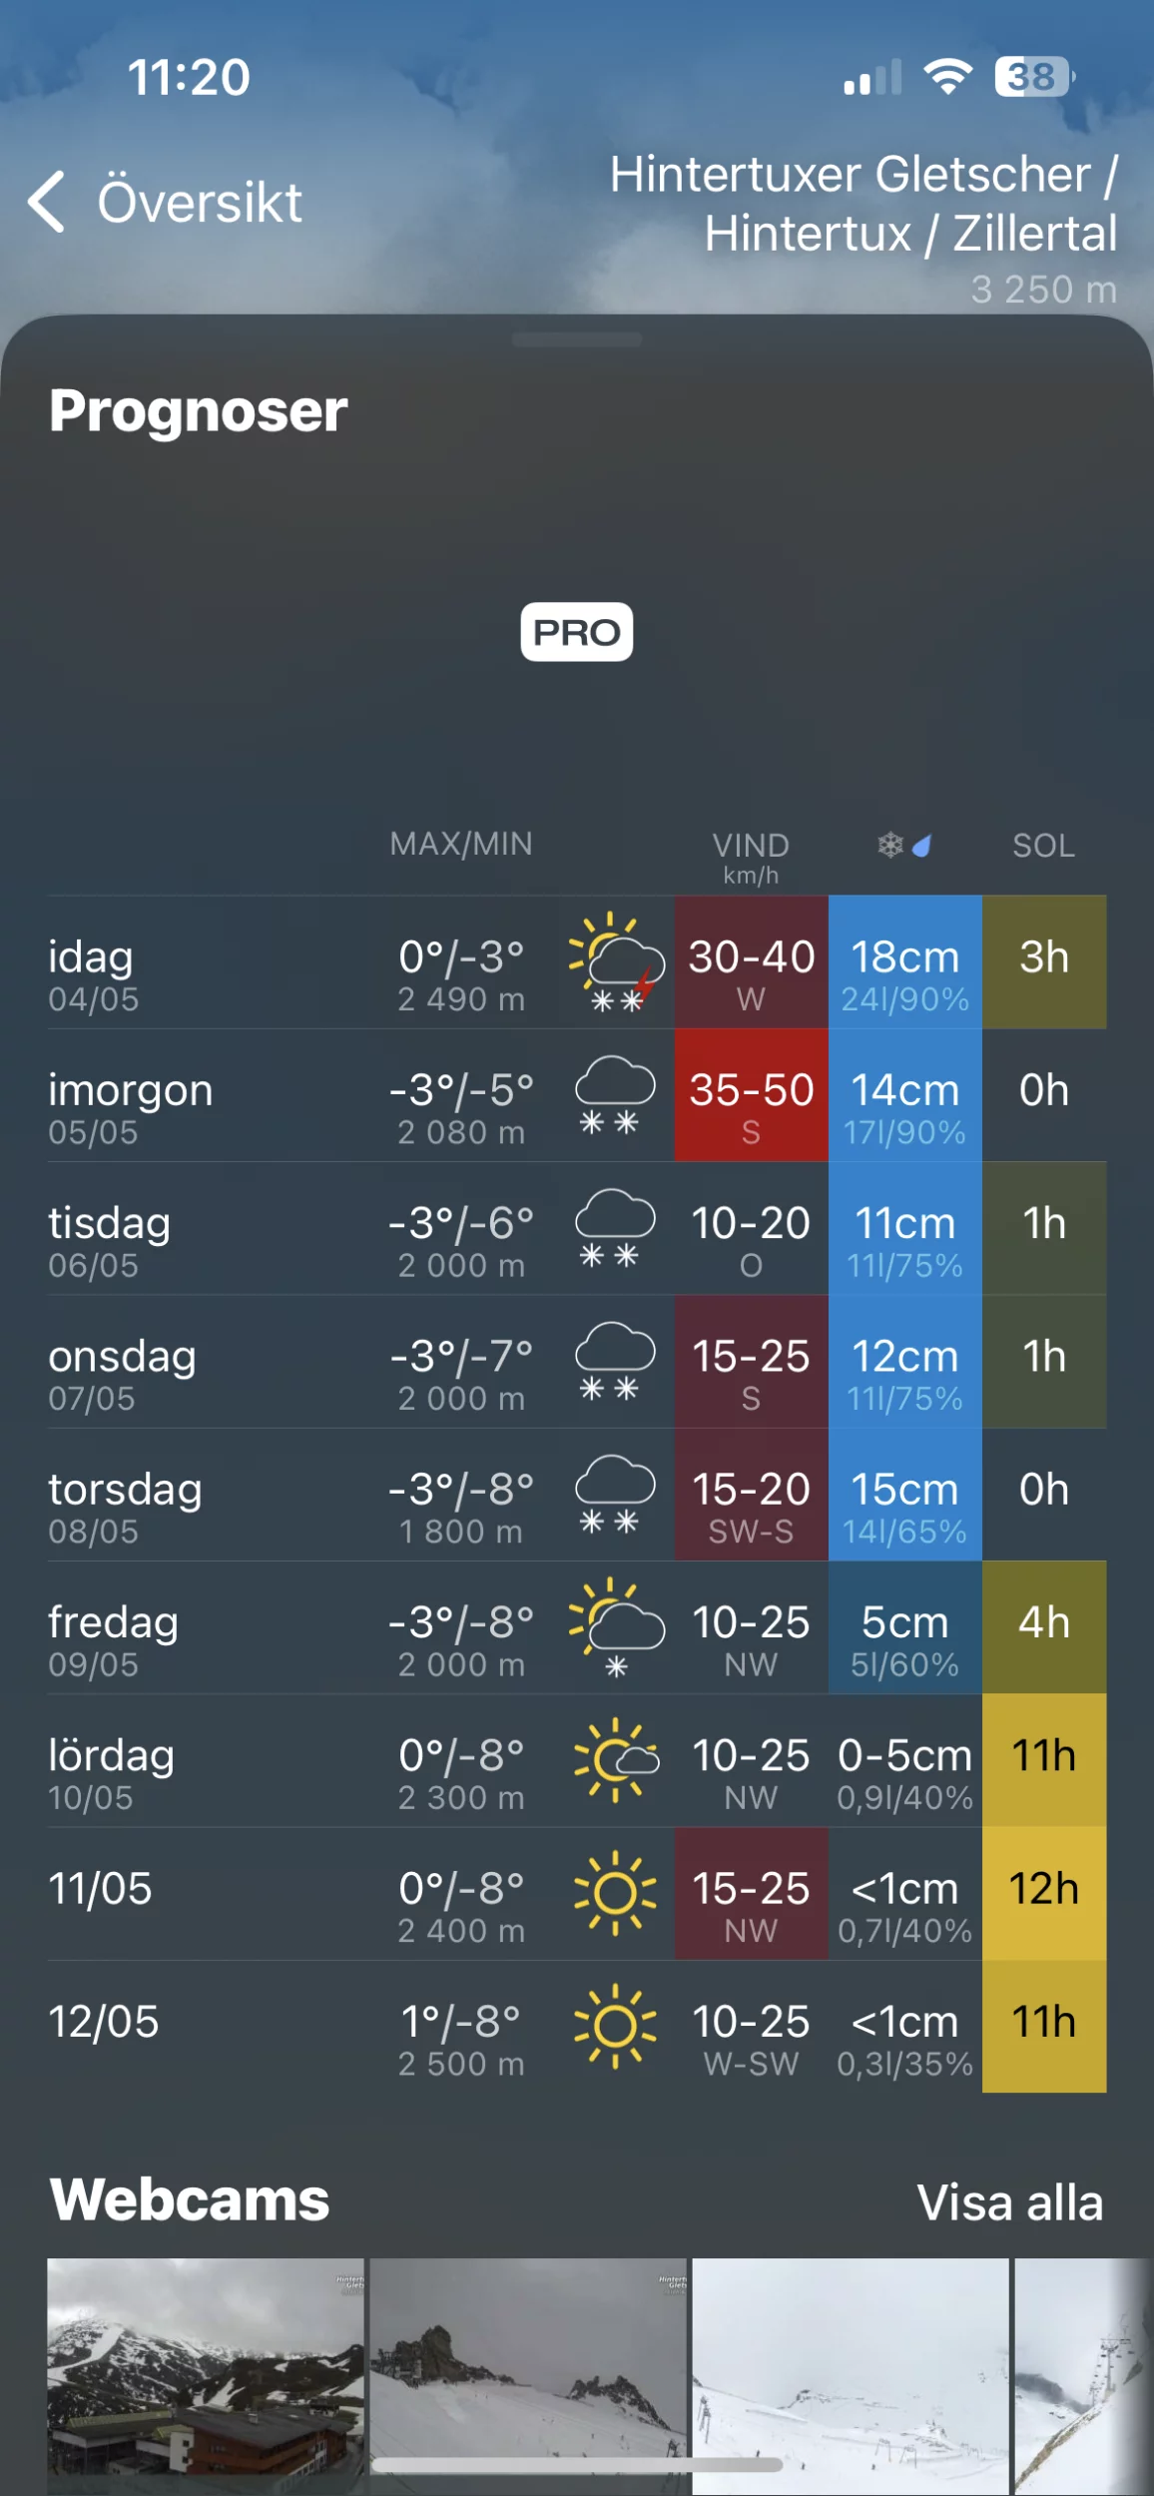Tap the snow cloud icon for imorgon
This screenshot has width=1154, height=2496.
615,1095
